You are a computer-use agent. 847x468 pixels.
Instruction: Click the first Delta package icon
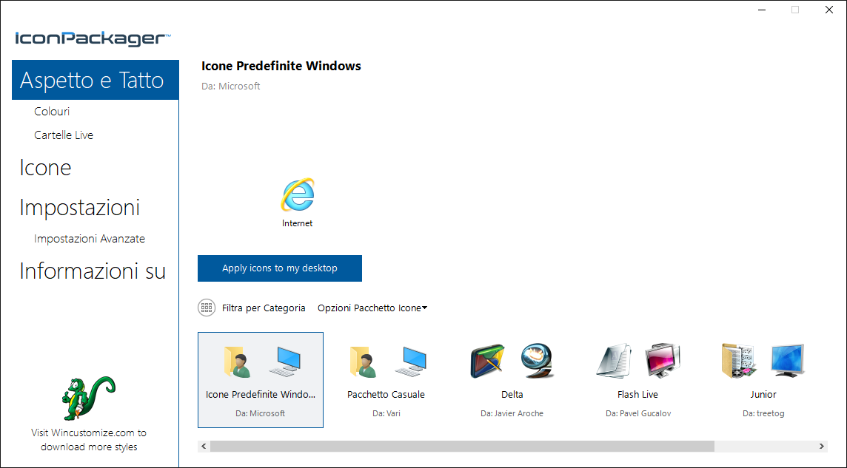click(x=488, y=361)
